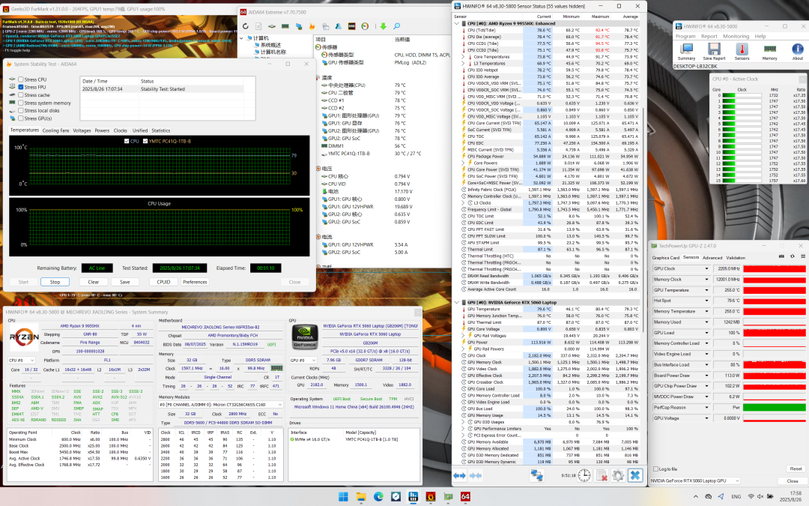
Task: Click the magnifier search icon in AIDA64
Action: [x=396, y=26]
